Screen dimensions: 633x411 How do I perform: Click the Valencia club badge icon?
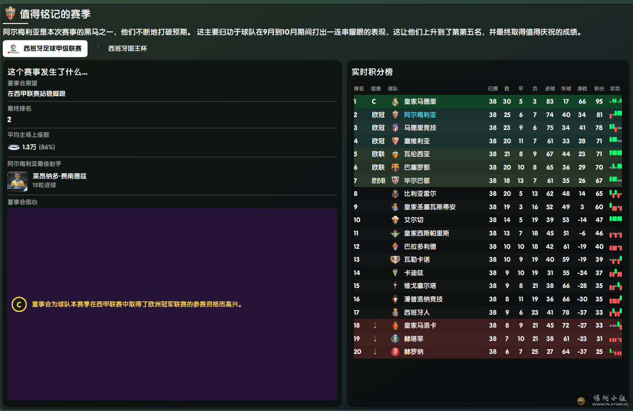pos(395,154)
